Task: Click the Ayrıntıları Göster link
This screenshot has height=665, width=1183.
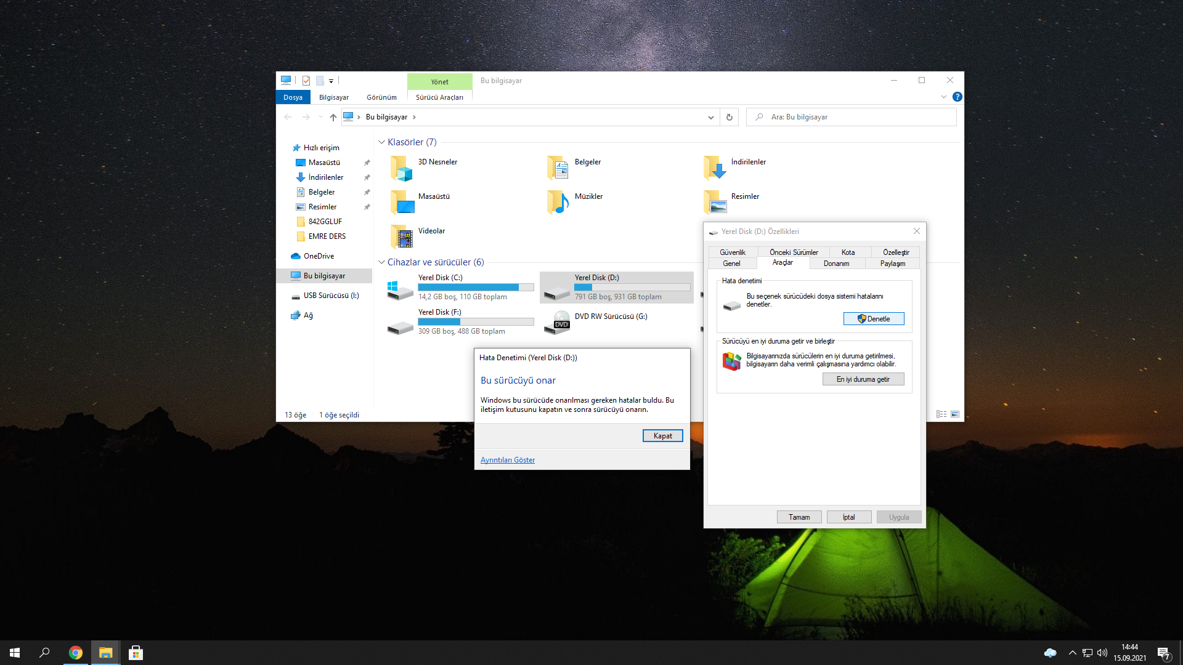Action: point(507,460)
